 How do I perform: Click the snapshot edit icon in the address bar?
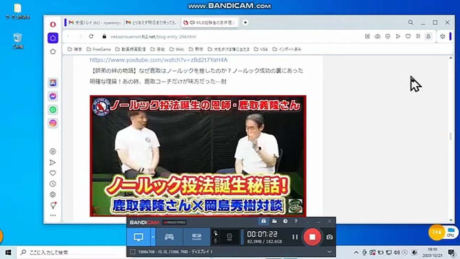pyautogui.click(x=367, y=36)
